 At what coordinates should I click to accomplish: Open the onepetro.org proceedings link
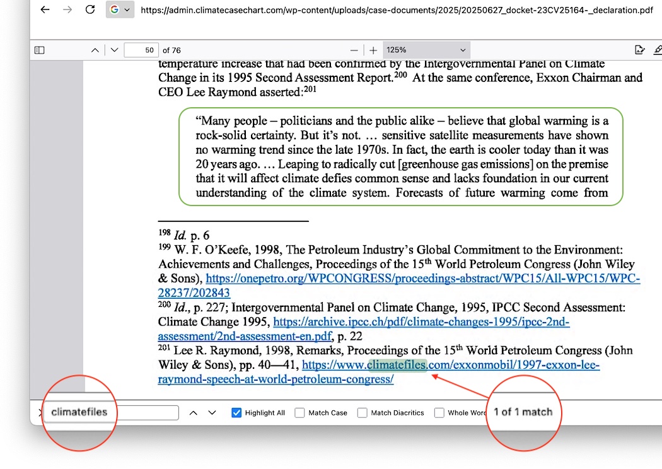point(422,279)
